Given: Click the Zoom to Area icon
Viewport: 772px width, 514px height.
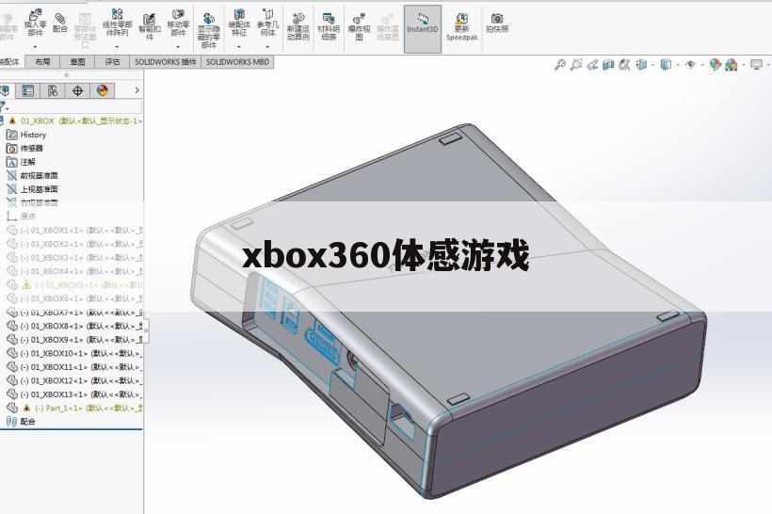Looking at the screenshot, I should [576, 65].
